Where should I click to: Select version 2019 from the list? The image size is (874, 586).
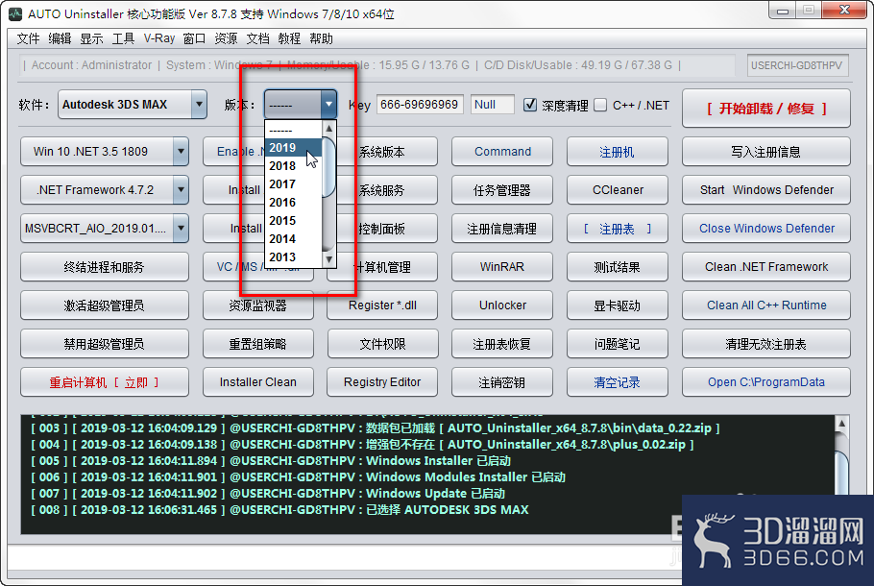[294, 148]
